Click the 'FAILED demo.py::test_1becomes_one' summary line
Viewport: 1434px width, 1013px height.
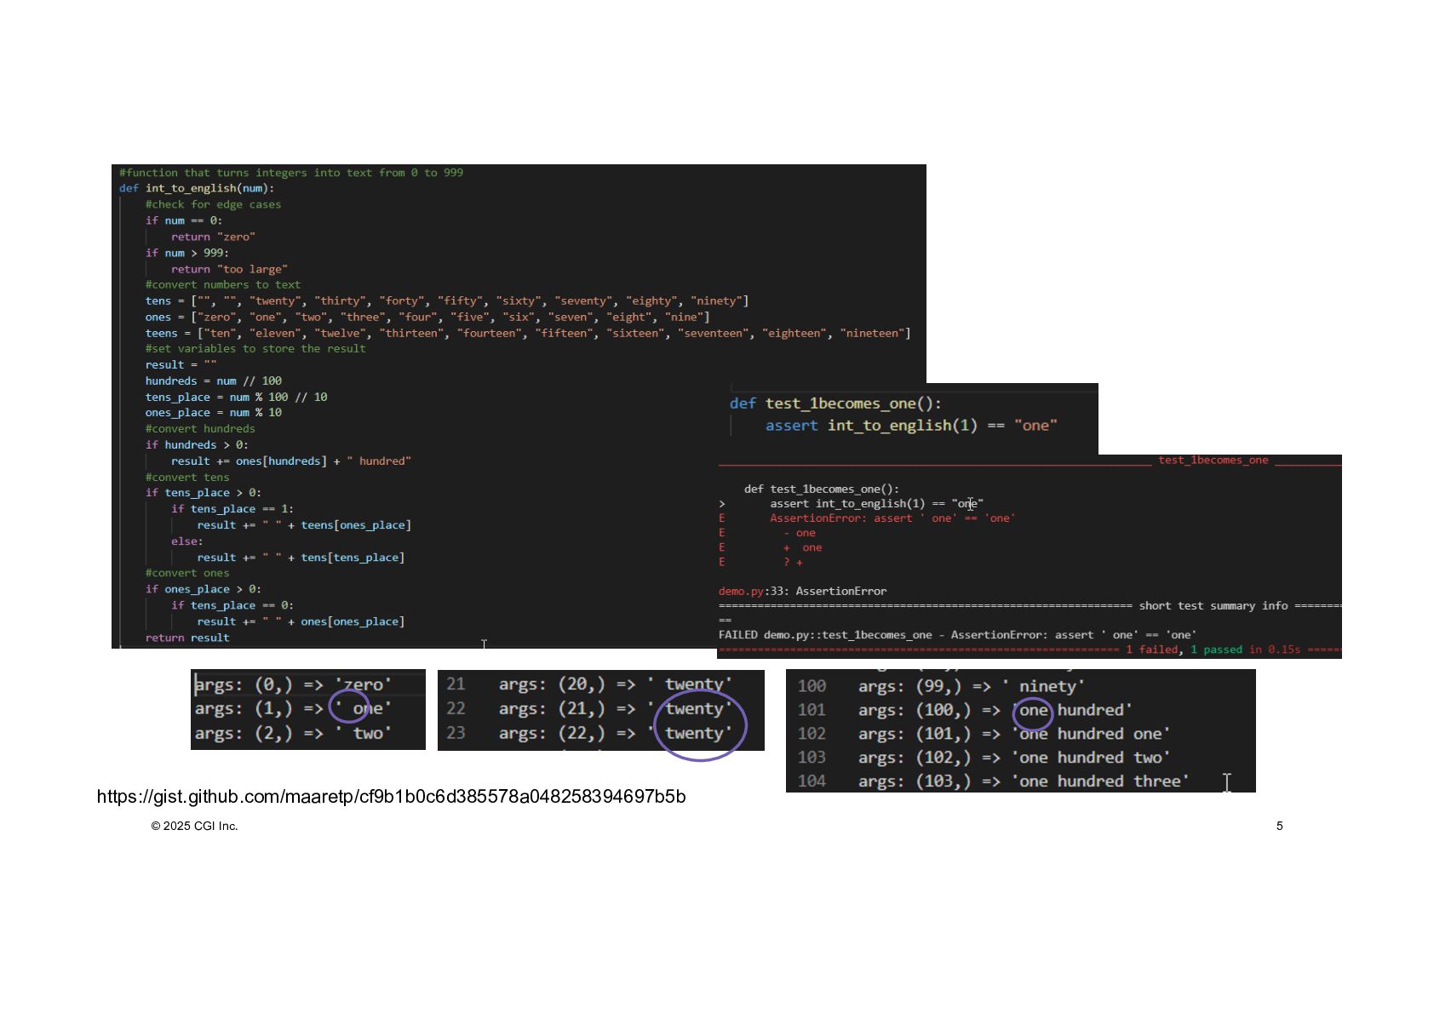957,635
